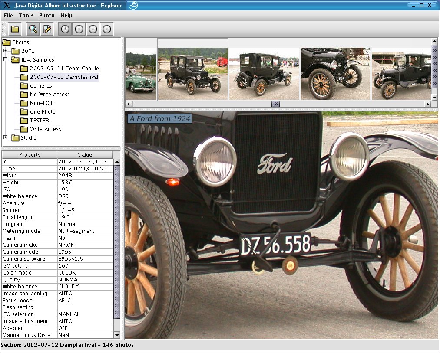Select the Width value '2048'
This screenshot has width=440, height=353.
(85, 176)
